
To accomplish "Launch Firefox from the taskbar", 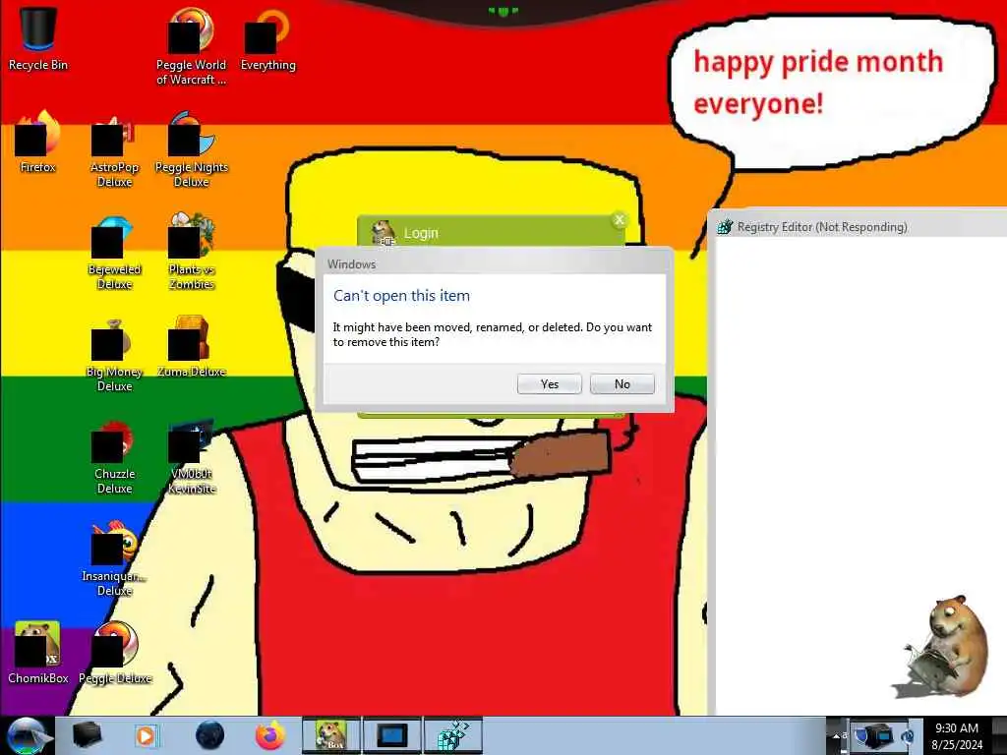I will (270, 735).
